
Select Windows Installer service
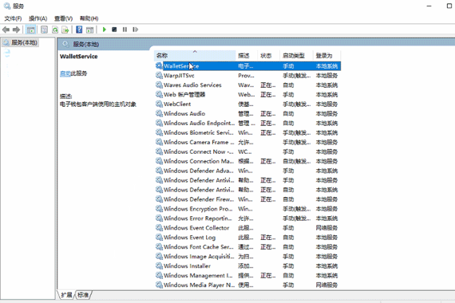click(x=247, y=266)
